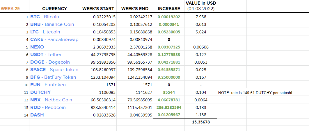Open the NEXO currency link
Viewport: 309px width, 131px height.
click(37, 47)
